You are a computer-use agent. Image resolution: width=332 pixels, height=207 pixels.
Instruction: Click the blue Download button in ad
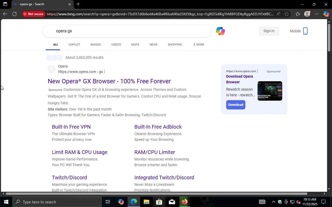(x=236, y=105)
